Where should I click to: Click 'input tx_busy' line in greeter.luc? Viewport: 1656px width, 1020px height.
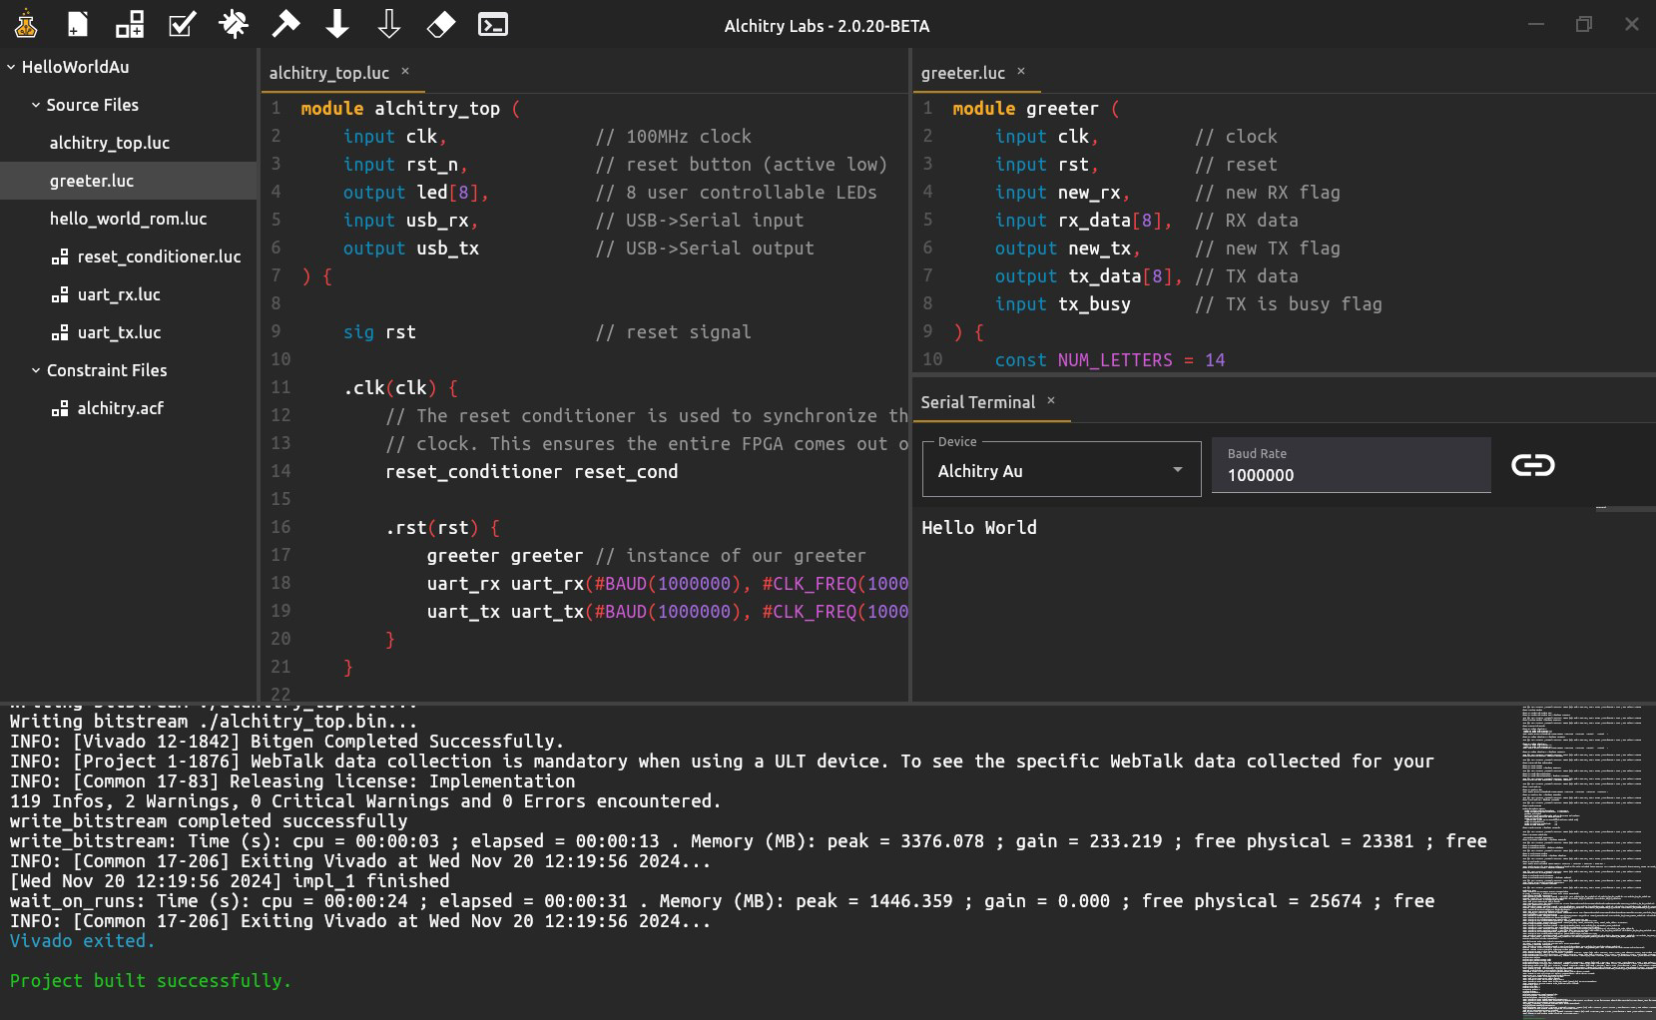coord(1062,303)
